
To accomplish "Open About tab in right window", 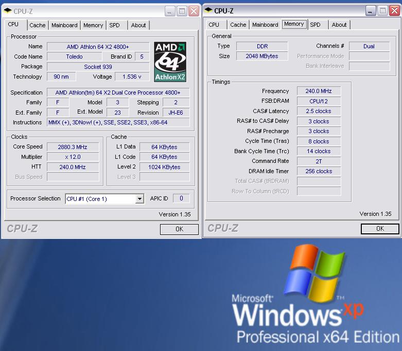I will 339,25.
